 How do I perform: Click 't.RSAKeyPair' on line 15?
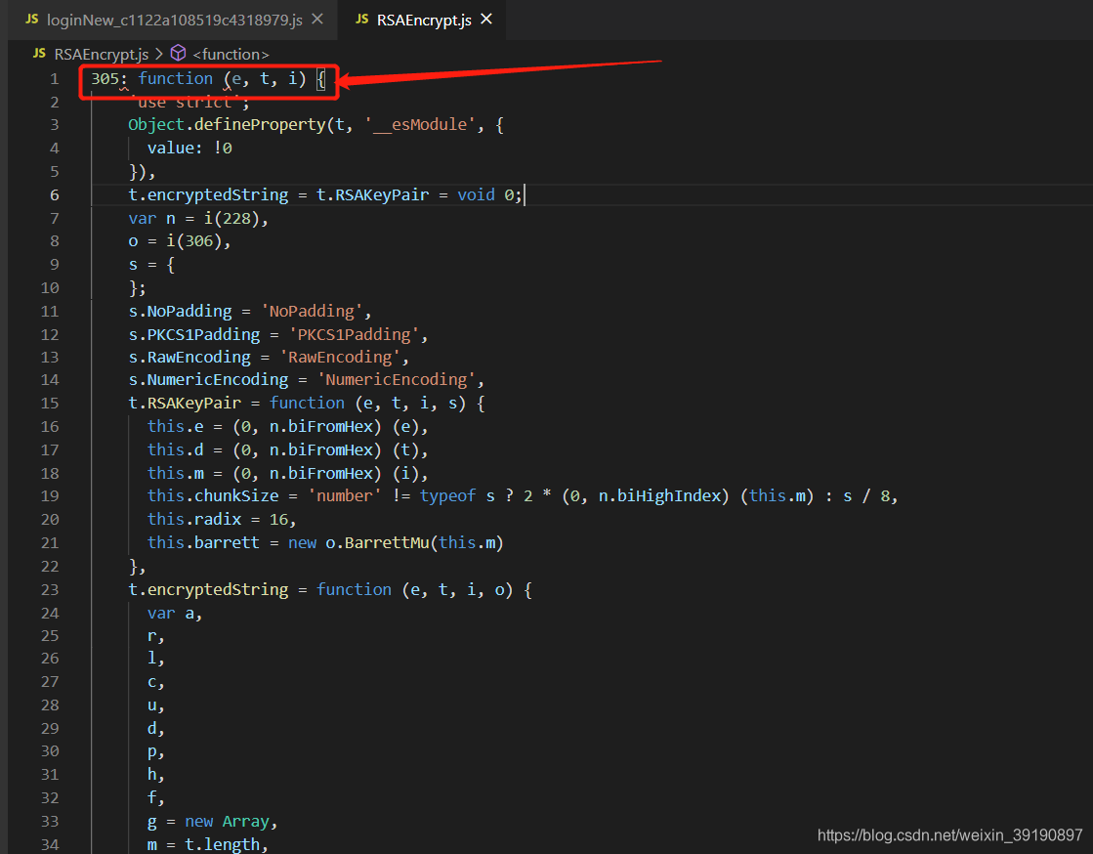point(185,404)
